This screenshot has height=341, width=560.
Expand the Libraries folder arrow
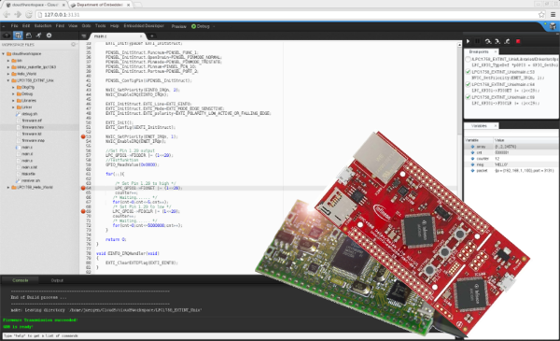(14, 101)
